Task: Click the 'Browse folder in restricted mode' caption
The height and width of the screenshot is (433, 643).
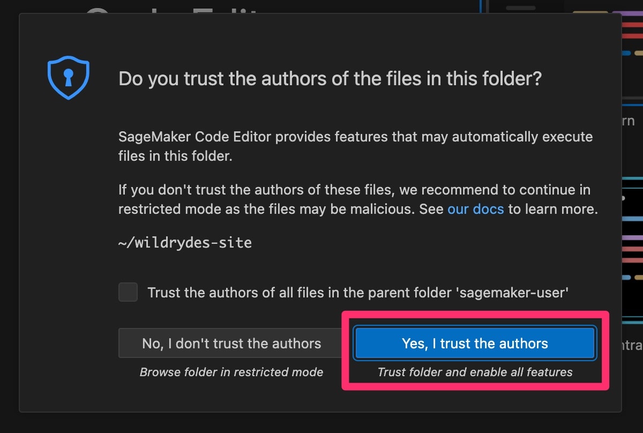Action: click(x=231, y=372)
